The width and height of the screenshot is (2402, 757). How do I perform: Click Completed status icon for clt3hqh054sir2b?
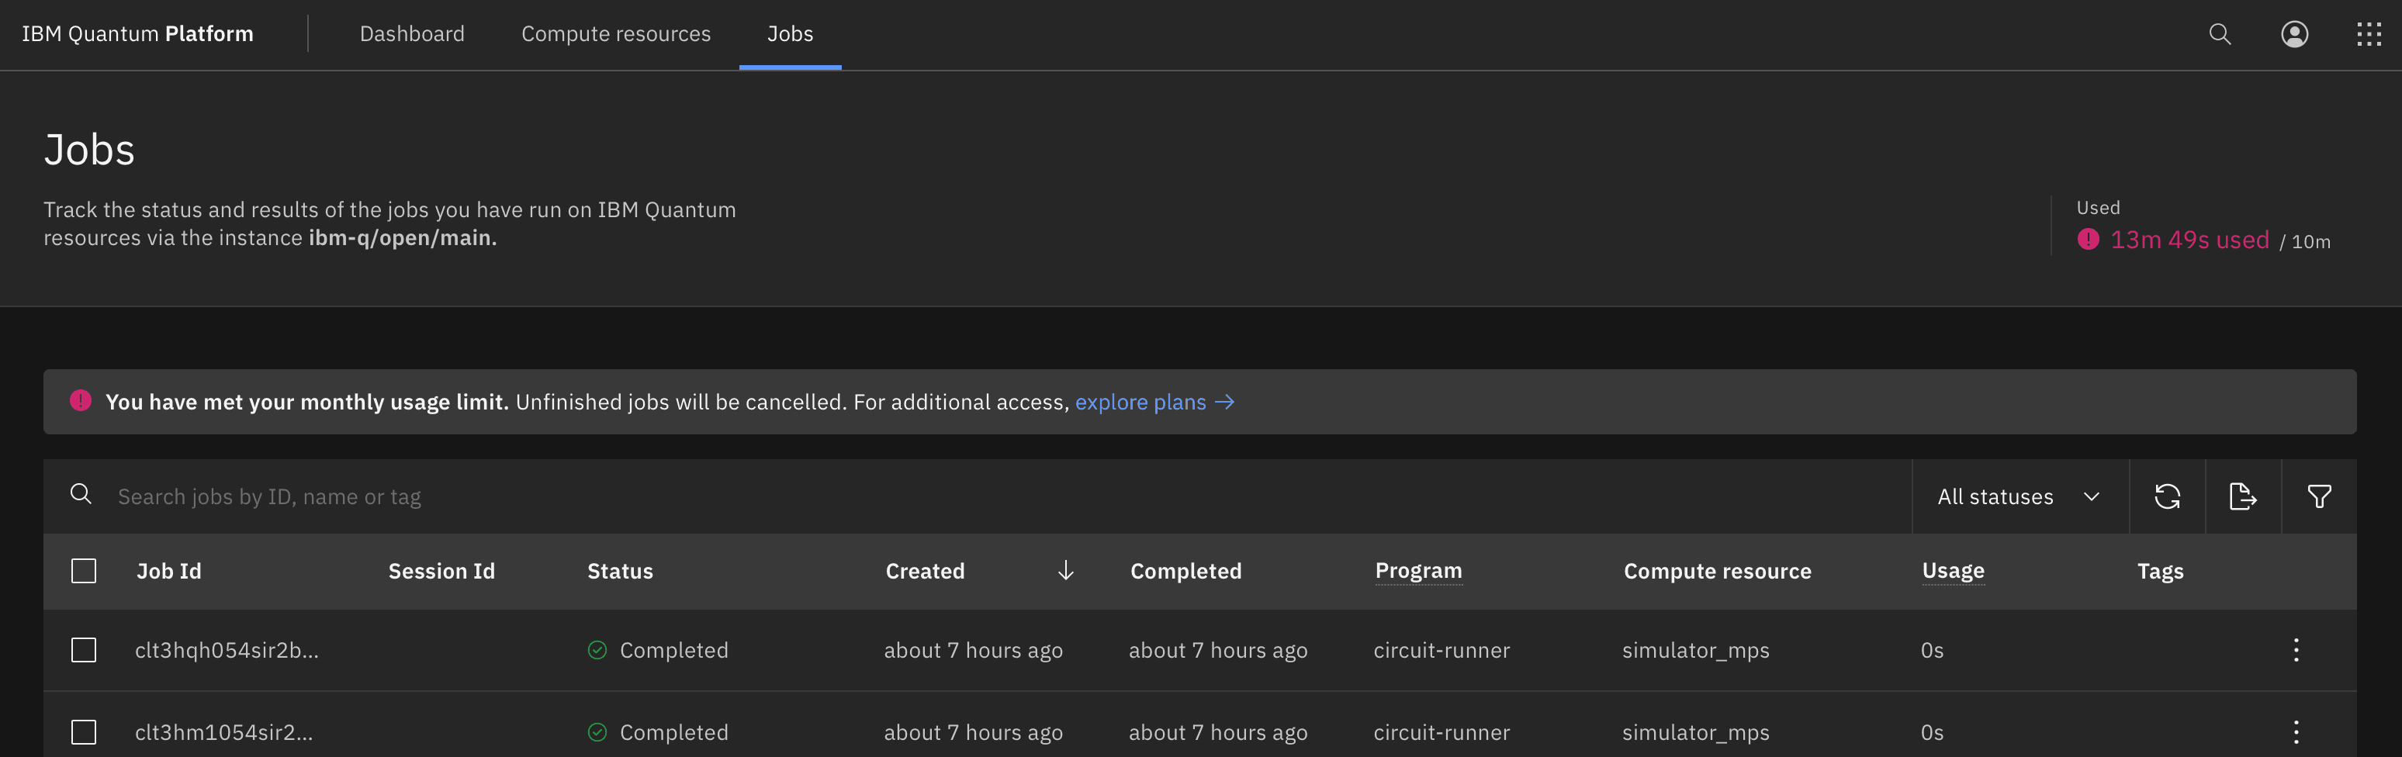[597, 650]
